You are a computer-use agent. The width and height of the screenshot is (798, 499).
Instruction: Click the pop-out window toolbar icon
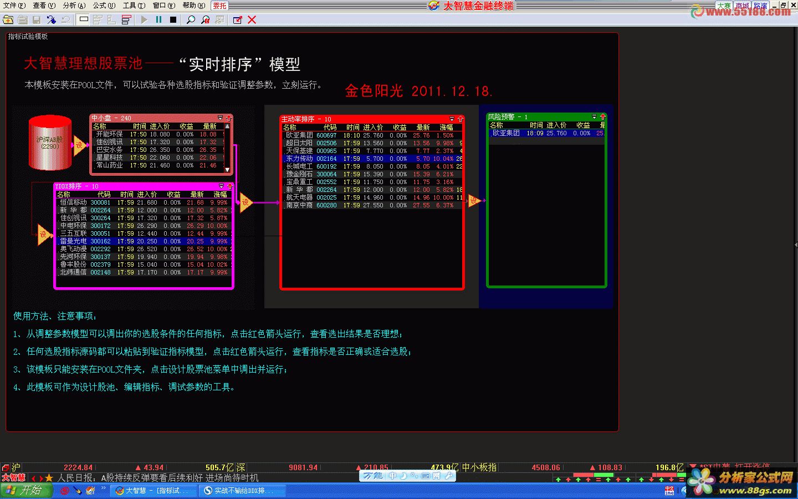pos(238,20)
